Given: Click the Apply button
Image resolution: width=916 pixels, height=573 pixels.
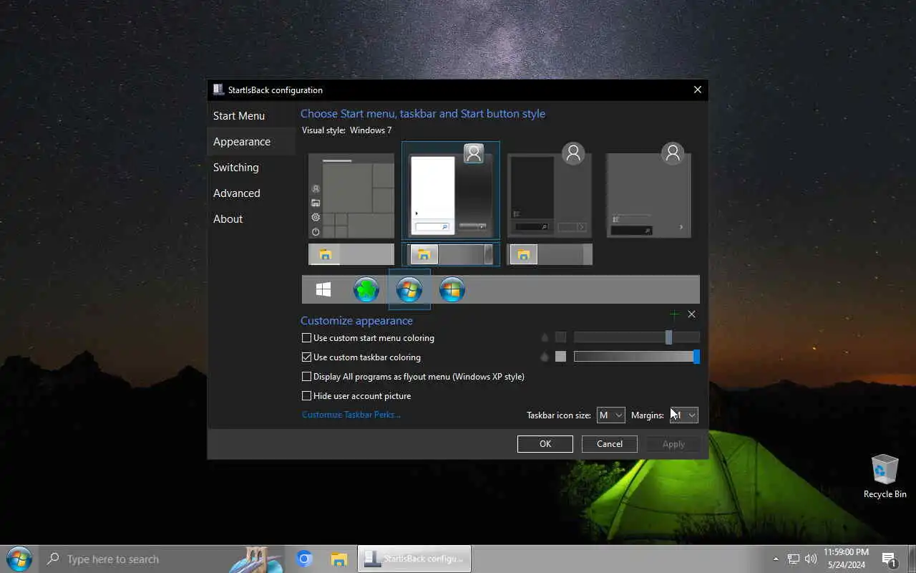Looking at the screenshot, I should pos(673,443).
